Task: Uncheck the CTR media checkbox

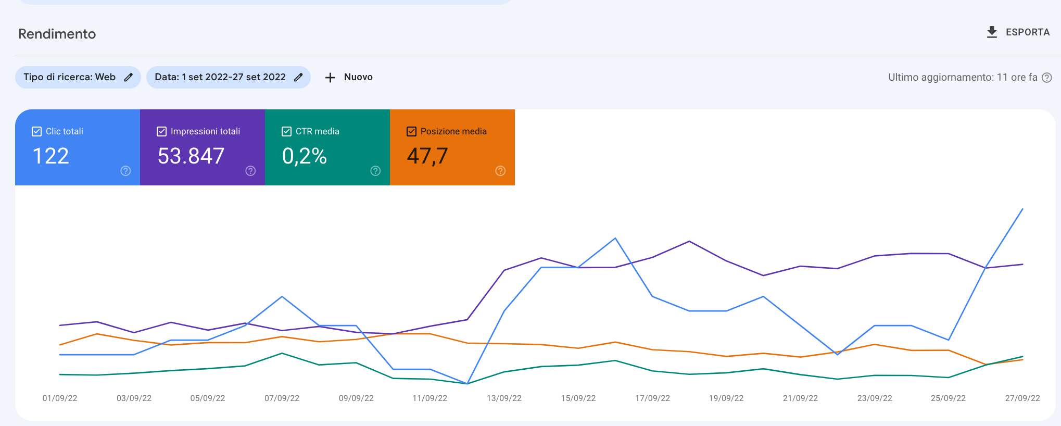Action: [x=286, y=131]
